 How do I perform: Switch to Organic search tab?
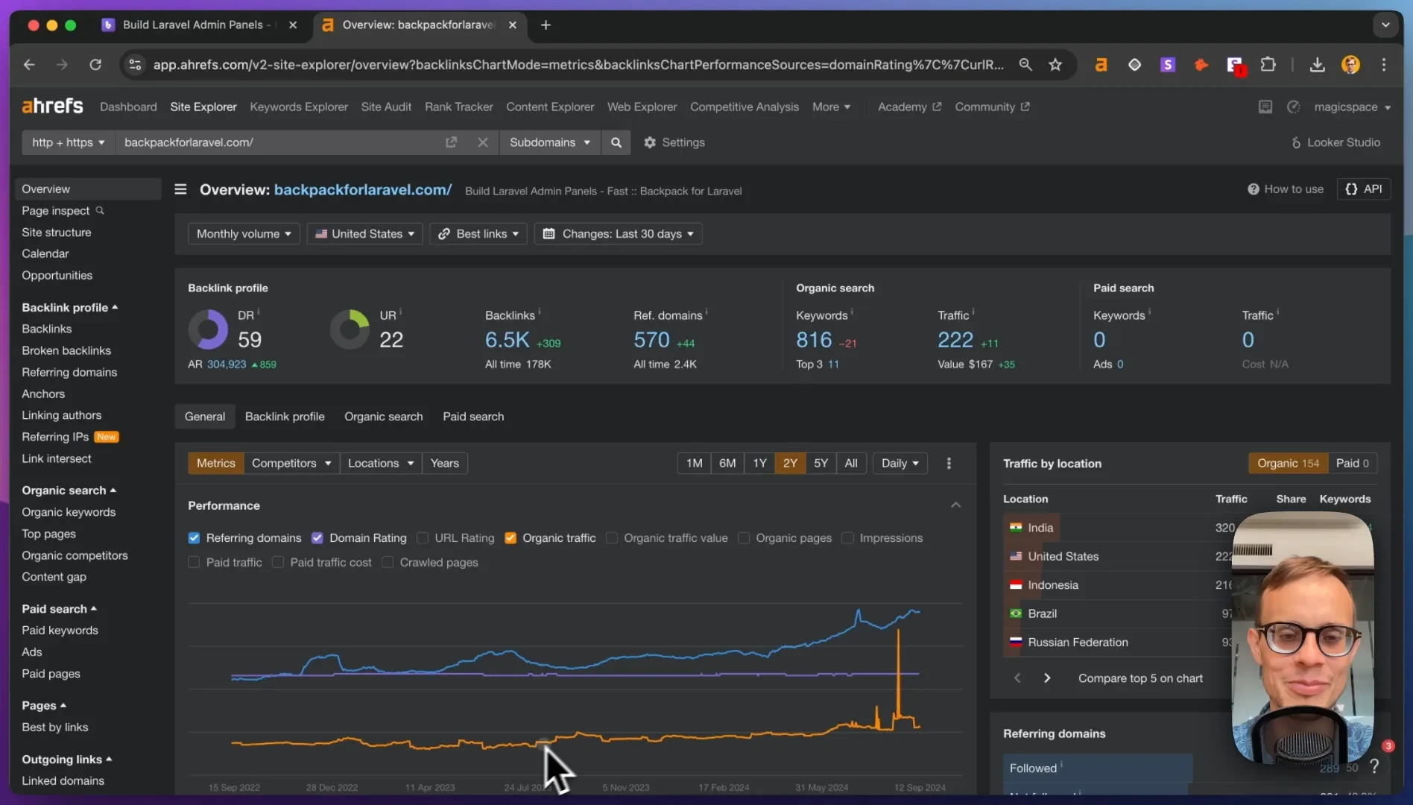tap(383, 417)
